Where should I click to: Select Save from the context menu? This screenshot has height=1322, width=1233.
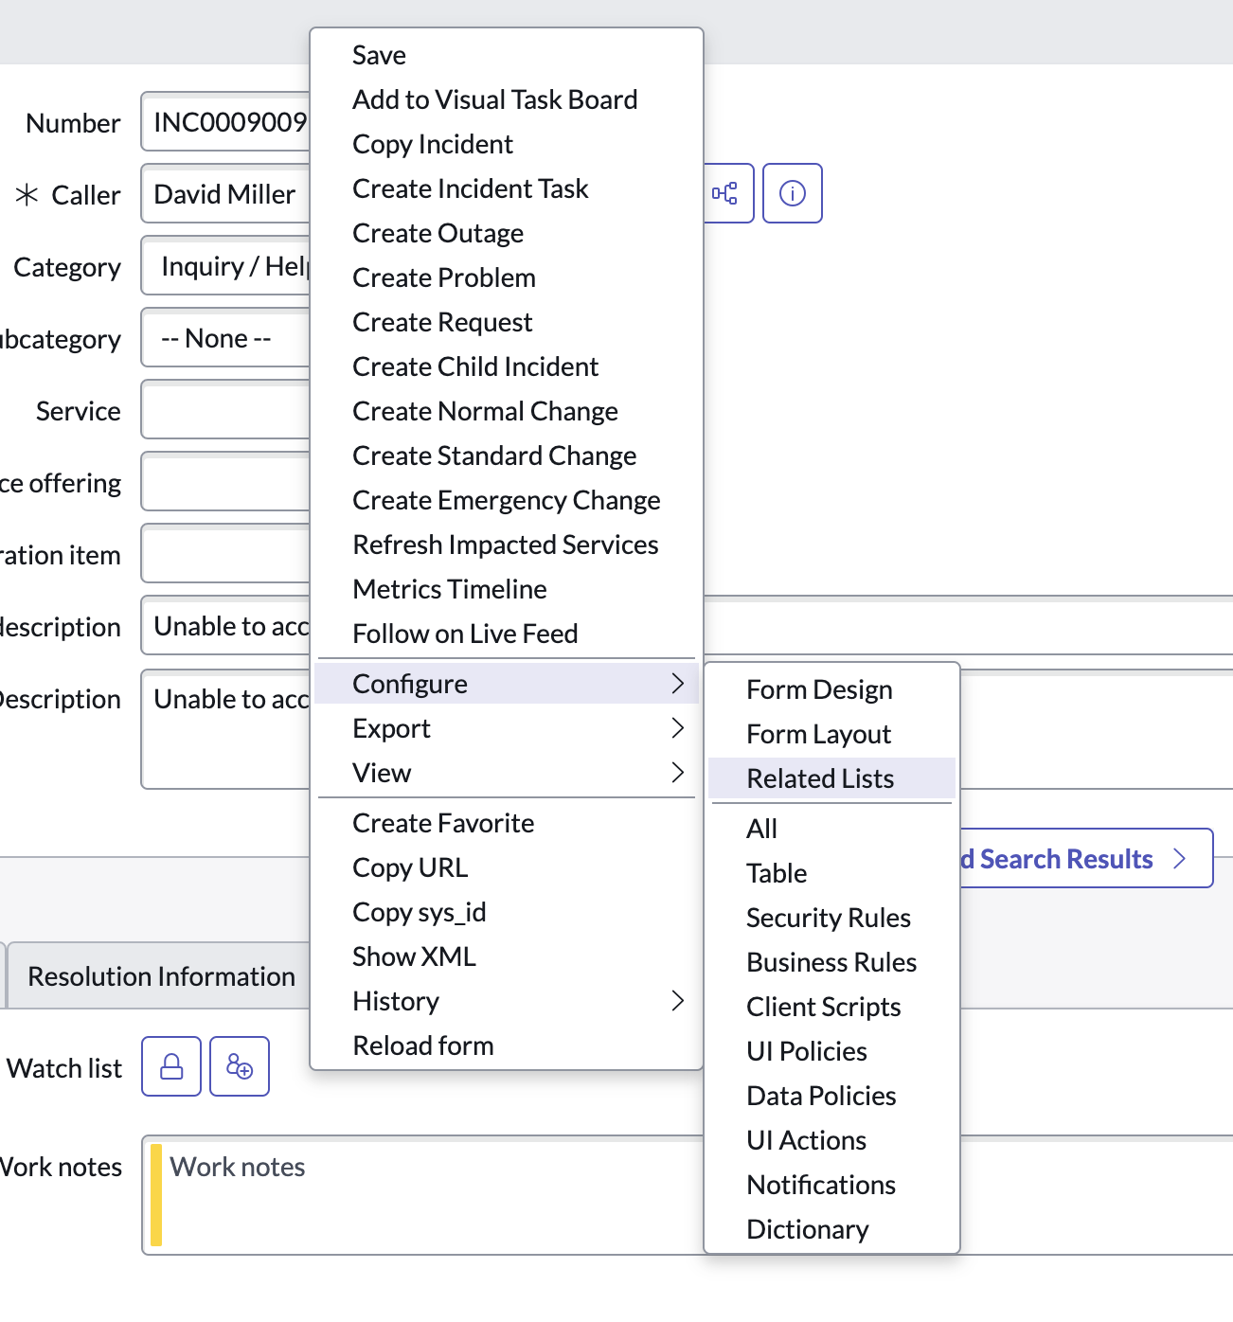click(x=379, y=54)
